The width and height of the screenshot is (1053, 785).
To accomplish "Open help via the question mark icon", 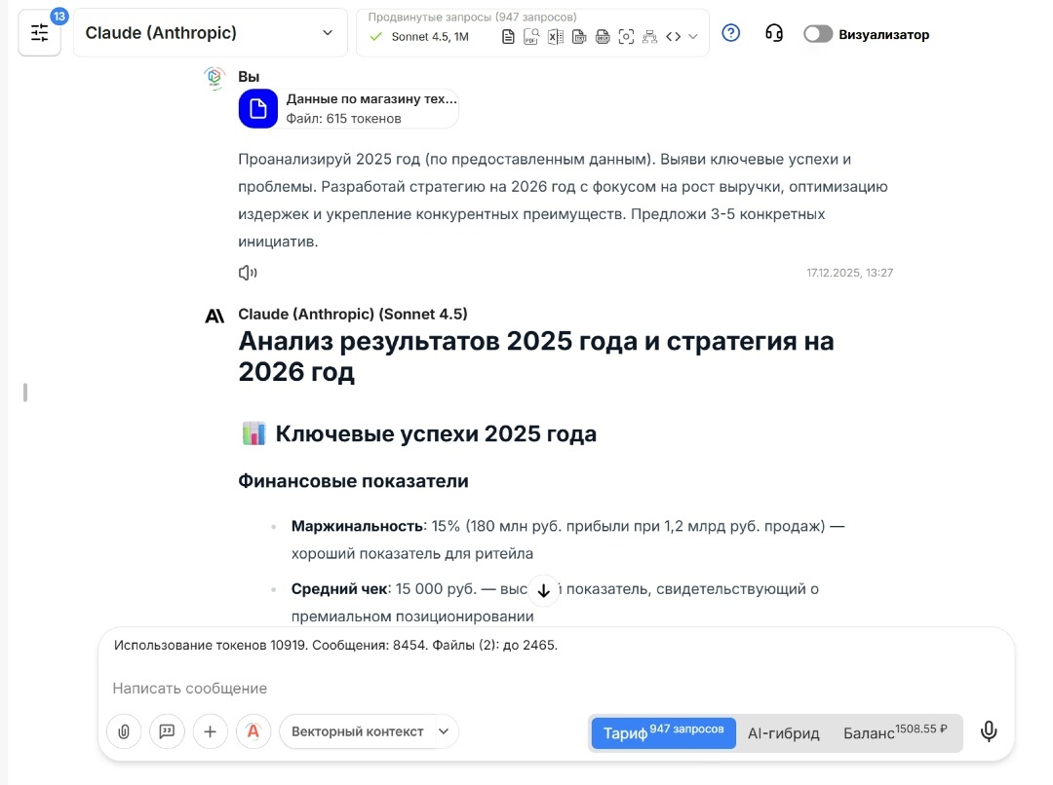I will click(730, 33).
